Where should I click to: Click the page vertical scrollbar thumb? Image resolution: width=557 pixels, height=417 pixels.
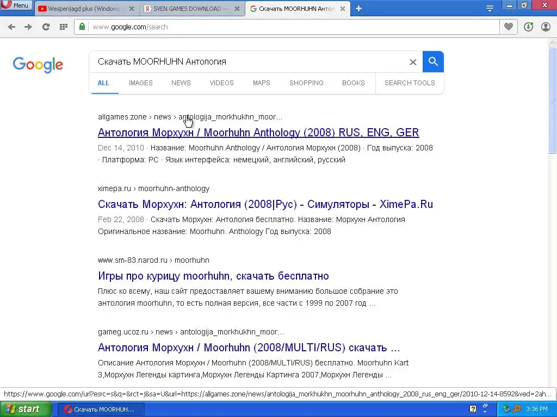(x=552, y=100)
